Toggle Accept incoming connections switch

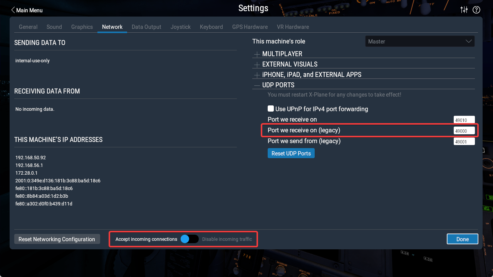pyautogui.click(x=189, y=239)
